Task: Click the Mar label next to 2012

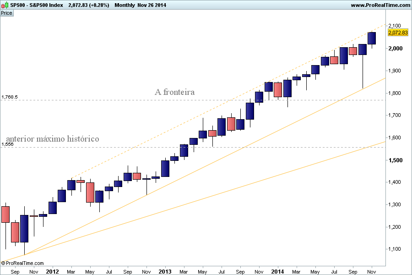Action: coord(71,272)
